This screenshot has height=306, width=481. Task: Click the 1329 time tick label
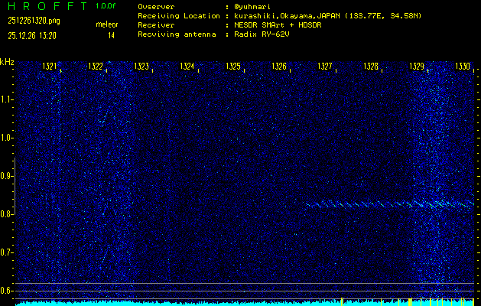(417, 67)
